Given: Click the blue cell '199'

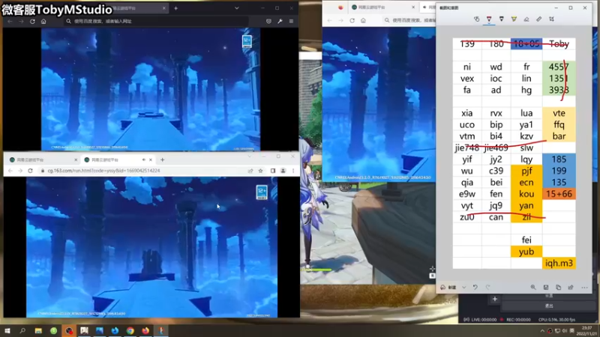Looking at the screenshot, I should point(559,171).
